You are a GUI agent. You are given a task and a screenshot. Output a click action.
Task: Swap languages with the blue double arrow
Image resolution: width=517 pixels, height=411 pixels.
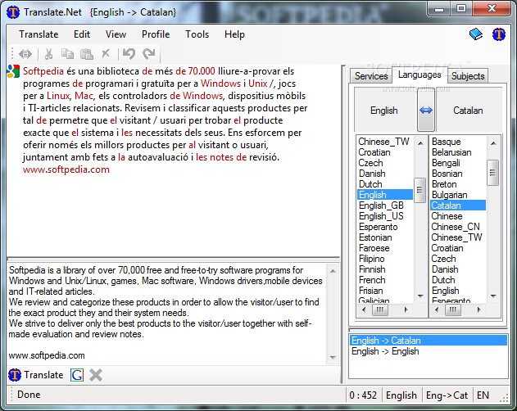(426, 111)
